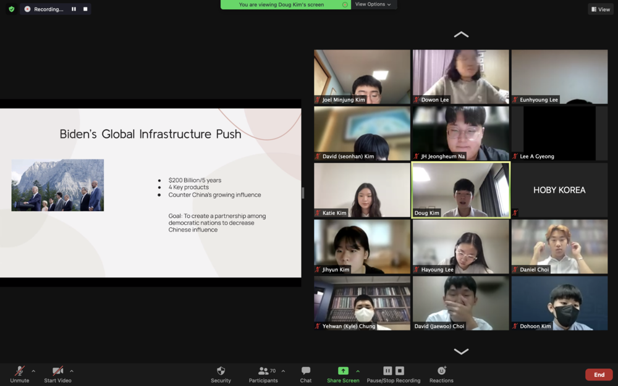Open the Reactions emoji menu
This screenshot has width=618, height=386.
tap(441, 375)
